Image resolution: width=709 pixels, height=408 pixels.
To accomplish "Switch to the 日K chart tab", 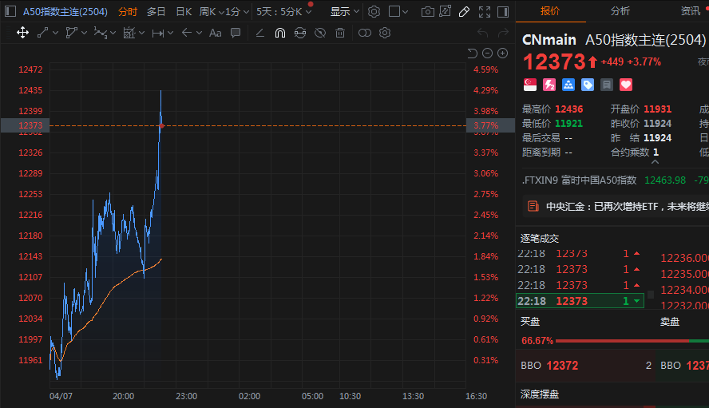I will [183, 12].
